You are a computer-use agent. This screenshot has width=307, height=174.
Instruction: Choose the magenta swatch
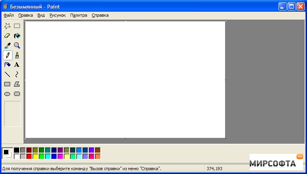60,157
